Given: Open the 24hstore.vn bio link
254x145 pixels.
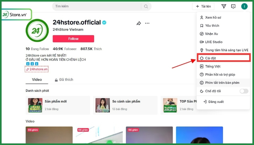Looking at the screenshot, I should coord(37,69).
